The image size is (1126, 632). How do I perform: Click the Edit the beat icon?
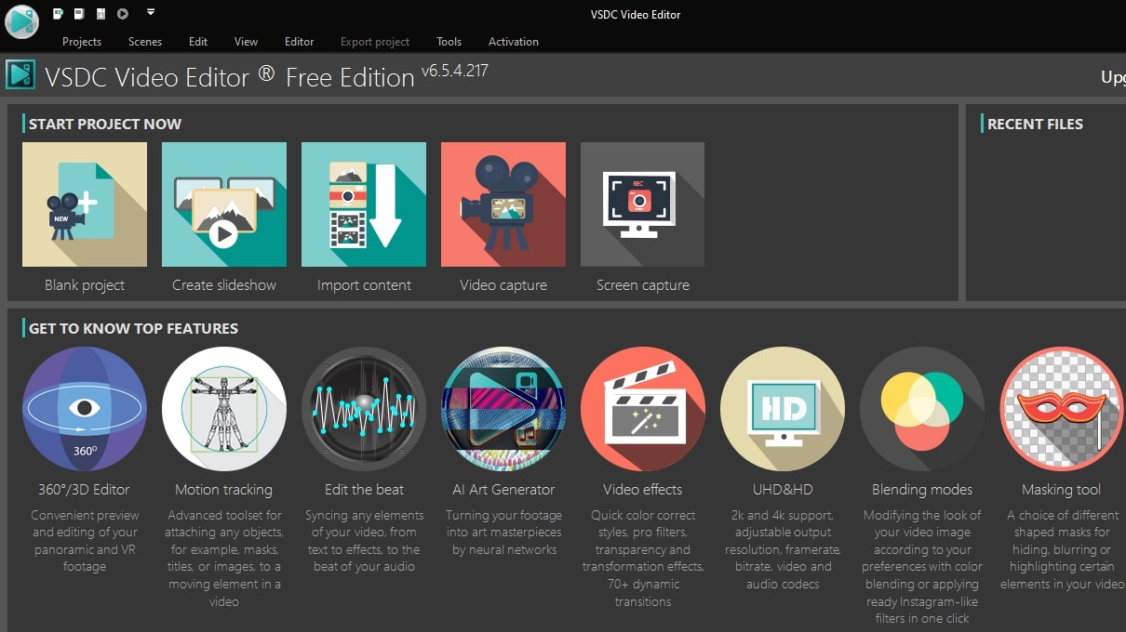click(364, 409)
